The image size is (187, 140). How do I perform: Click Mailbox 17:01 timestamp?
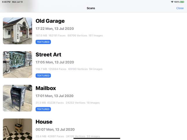pos(54,96)
